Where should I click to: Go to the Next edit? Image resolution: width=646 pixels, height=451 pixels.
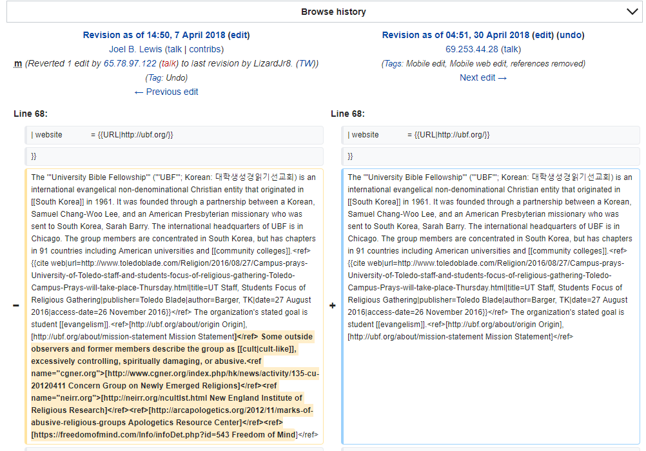[x=483, y=77]
